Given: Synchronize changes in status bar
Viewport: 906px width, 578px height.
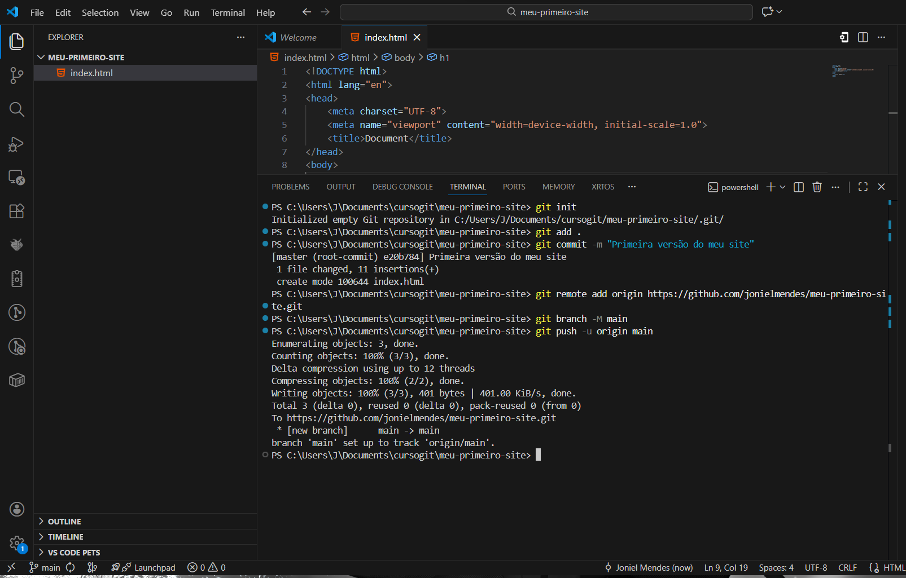Looking at the screenshot, I should click(71, 567).
